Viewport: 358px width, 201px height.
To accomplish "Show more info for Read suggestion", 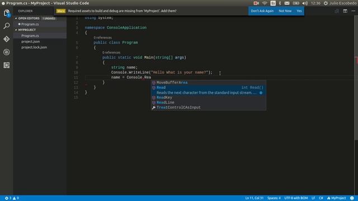I will click(x=261, y=93).
